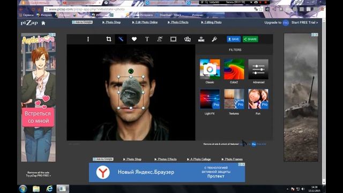This screenshot has height=193, width=343.
Task: Open the Windows Start menu
Action: tap(23, 189)
